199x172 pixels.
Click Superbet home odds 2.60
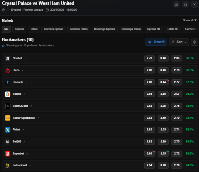coord(149,153)
